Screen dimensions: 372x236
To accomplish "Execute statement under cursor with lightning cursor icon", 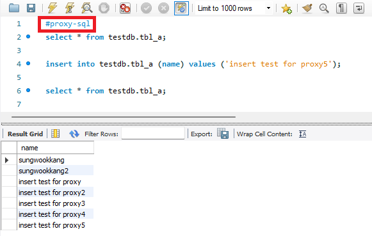I will [x=70, y=8].
